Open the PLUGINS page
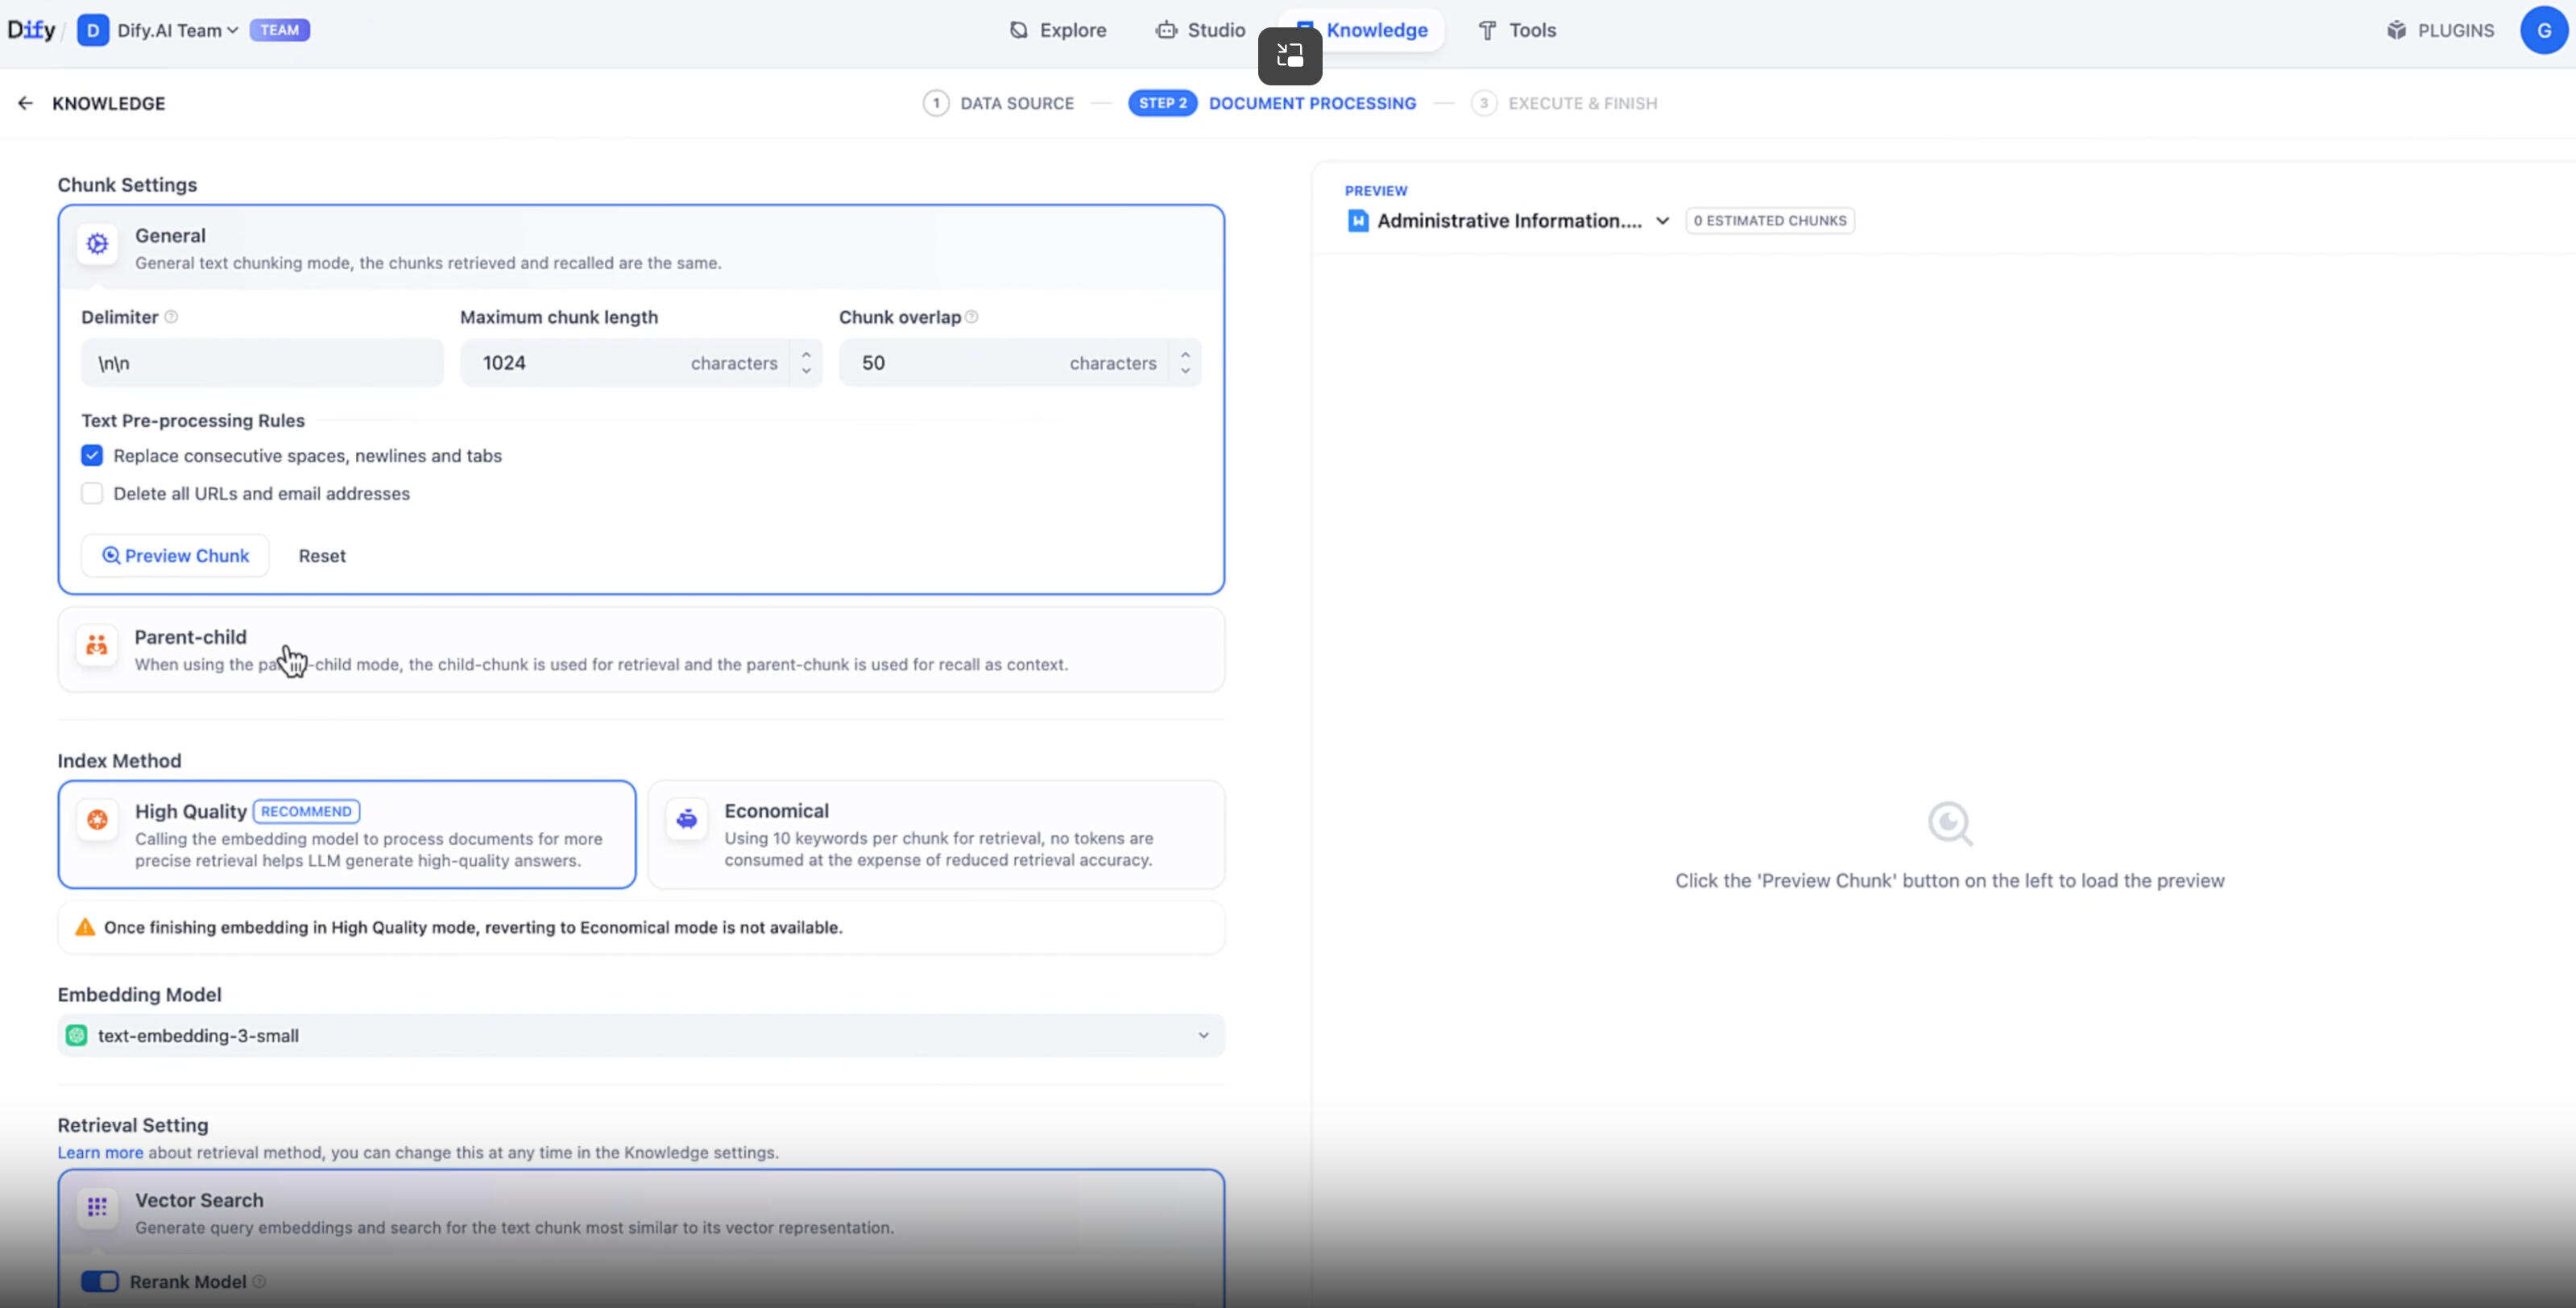The height and width of the screenshot is (1308, 2576). (x=2440, y=30)
